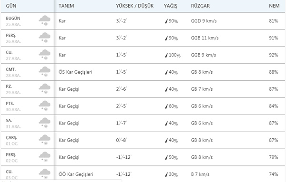Select the YÜKSEK / DÜŞÜK column header
Screen dimensions: 286x182
pos(135,6)
